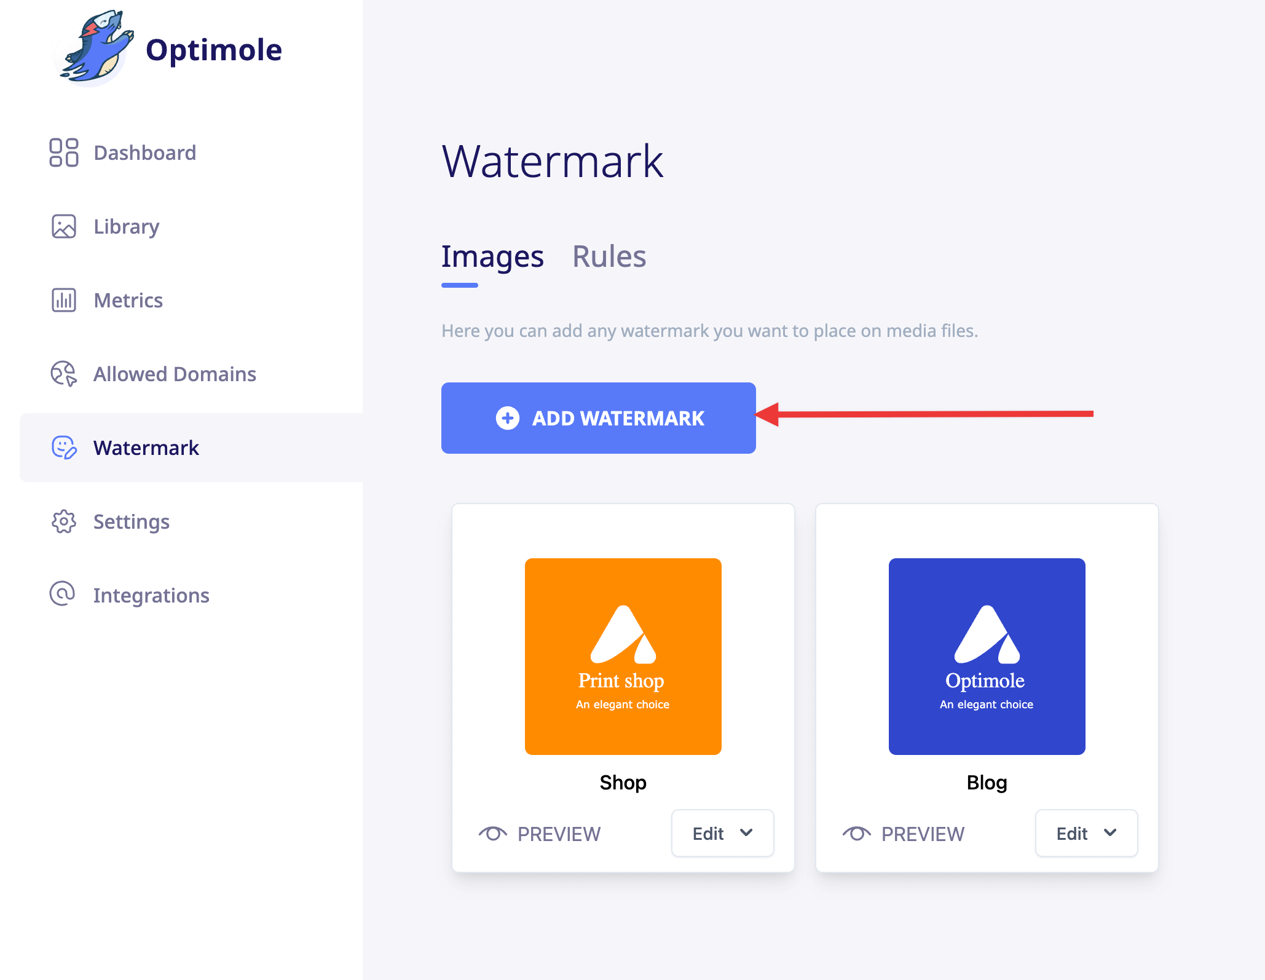Click the Watermark smiley sidebar icon
The image size is (1265, 980).
pos(64,448)
